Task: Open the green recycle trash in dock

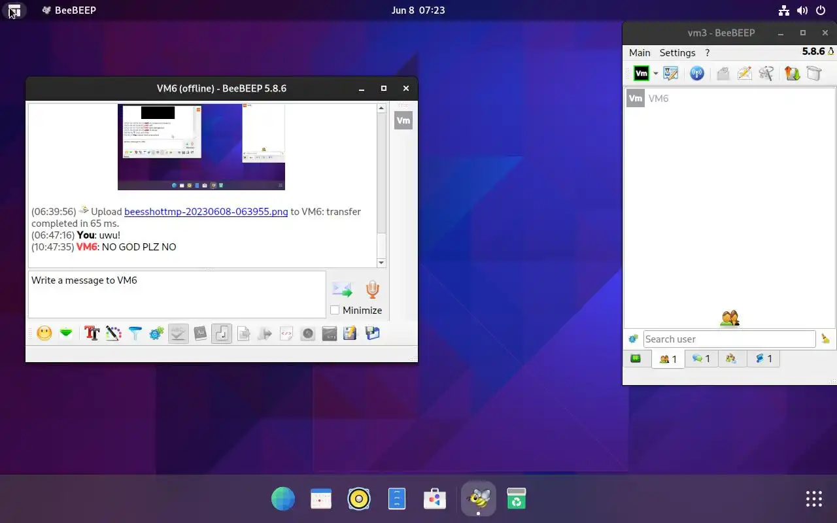Action: 517,499
